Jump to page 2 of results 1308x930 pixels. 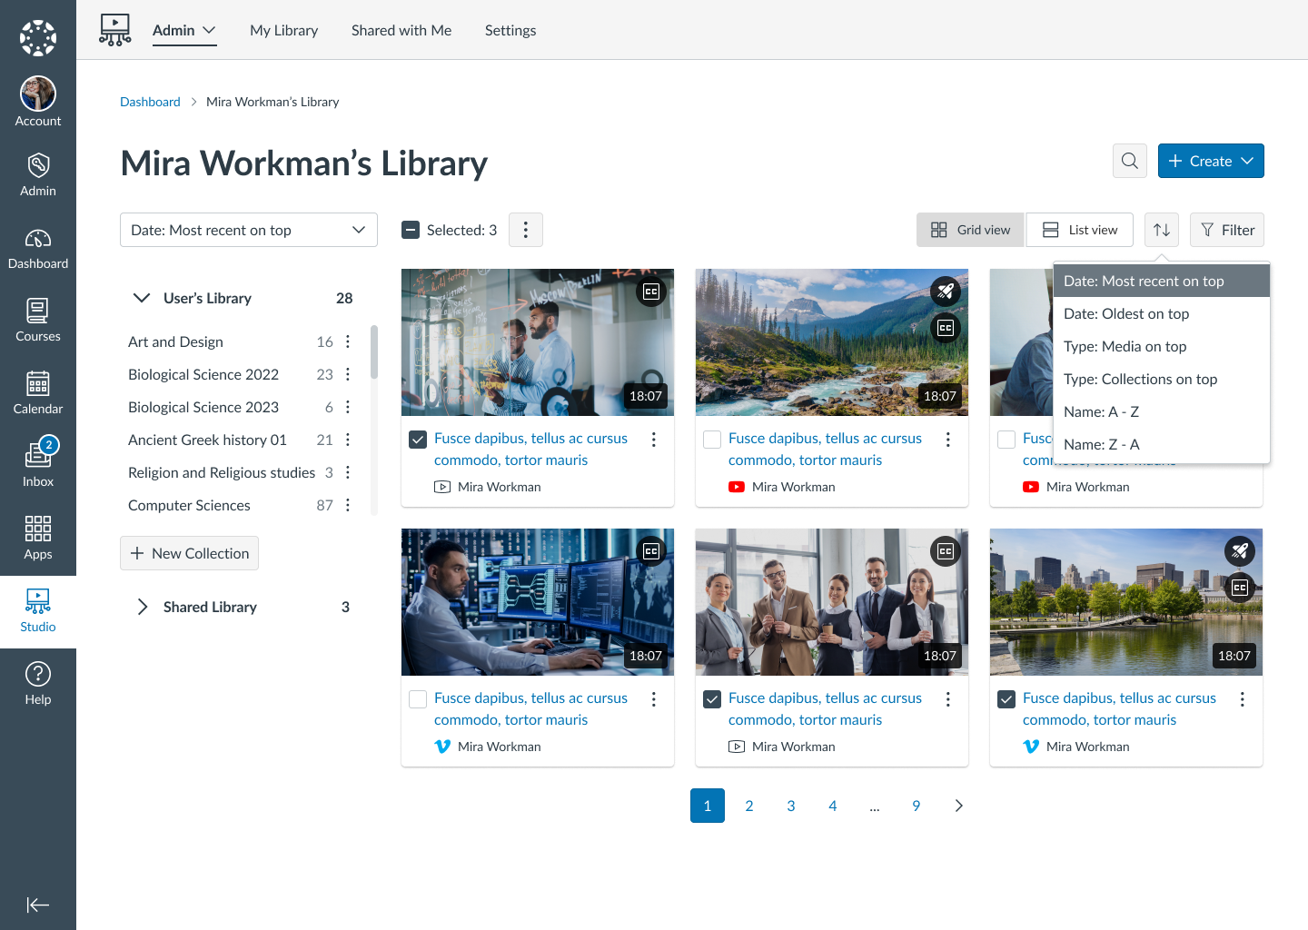point(748,806)
